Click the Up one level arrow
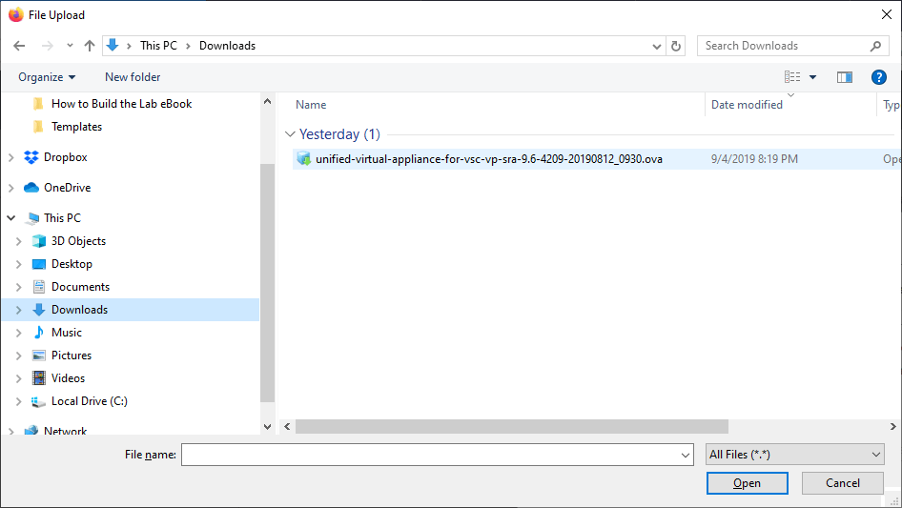The image size is (902, 508). tap(90, 46)
